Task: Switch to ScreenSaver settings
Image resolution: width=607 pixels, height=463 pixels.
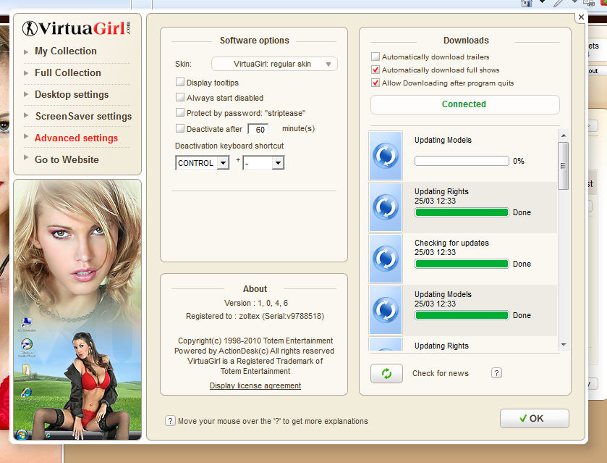Action: [x=83, y=117]
